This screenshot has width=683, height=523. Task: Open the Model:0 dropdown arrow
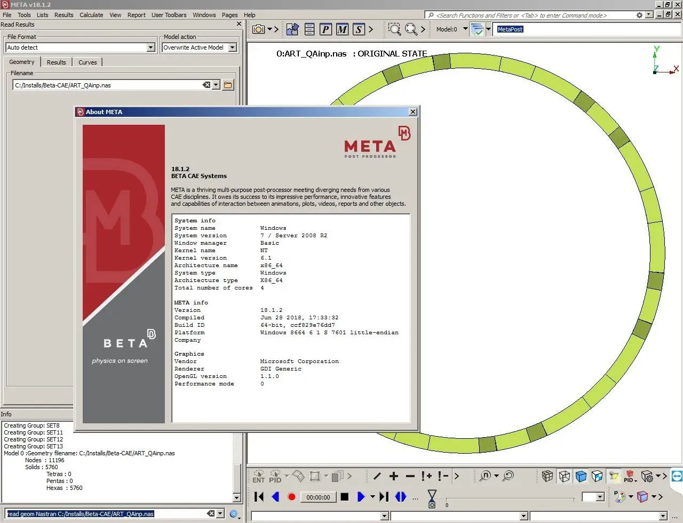pos(465,29)
